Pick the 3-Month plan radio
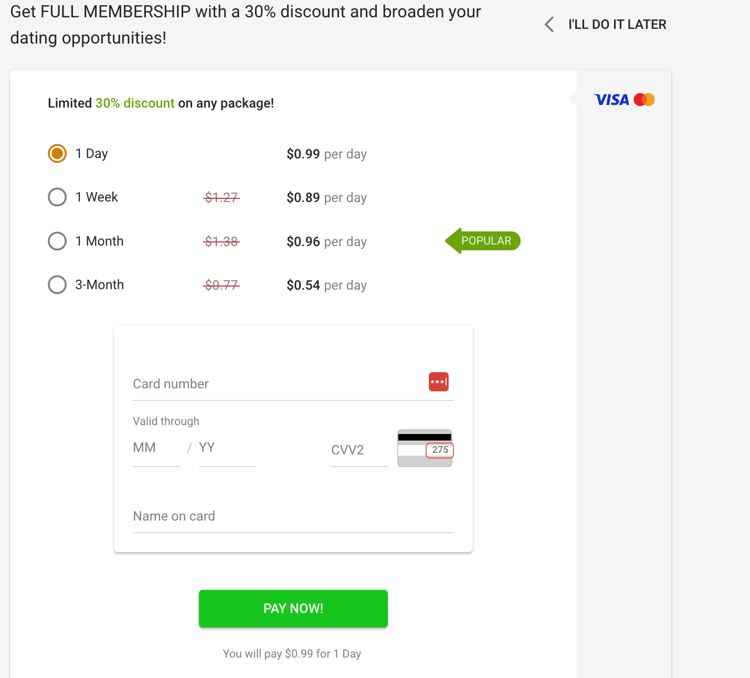The width and height of the screenshot is (750, 678). point(57,285)
